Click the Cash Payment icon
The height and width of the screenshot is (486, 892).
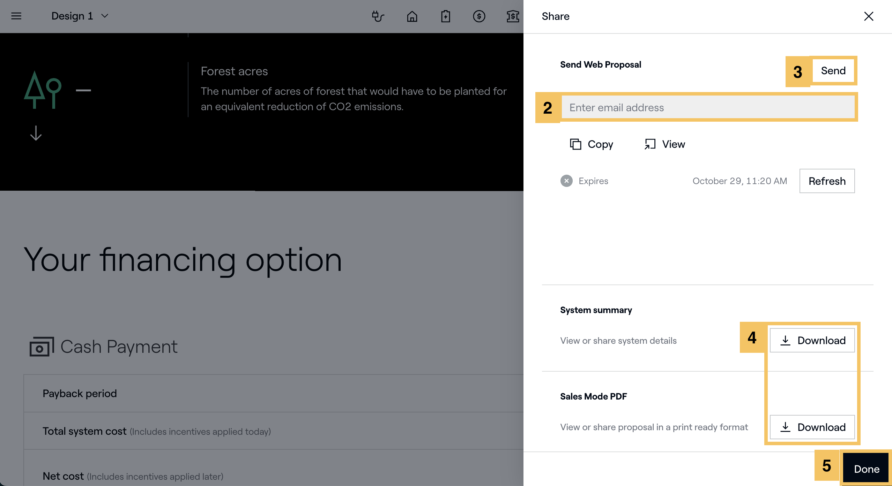(x=42, y=347)
